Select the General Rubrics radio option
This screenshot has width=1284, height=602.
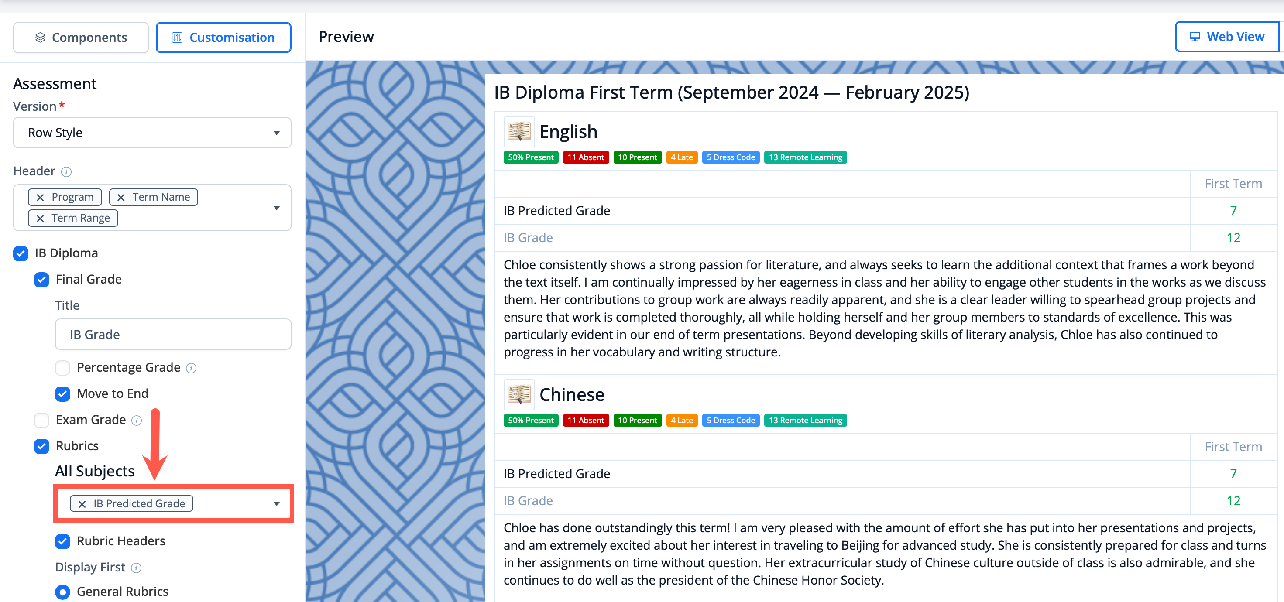[x=63, y=592]
